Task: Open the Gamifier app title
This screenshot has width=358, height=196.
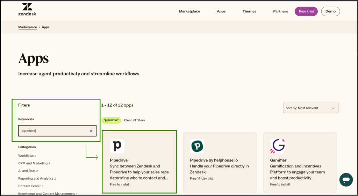Action: pyautogui.click(x=278, y=160)
